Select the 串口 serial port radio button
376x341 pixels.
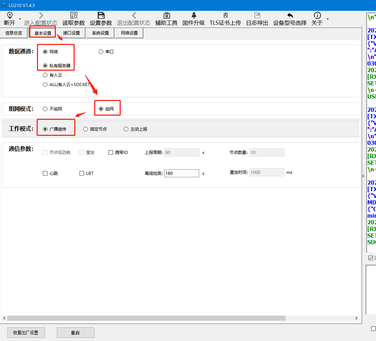click(101, 52)
